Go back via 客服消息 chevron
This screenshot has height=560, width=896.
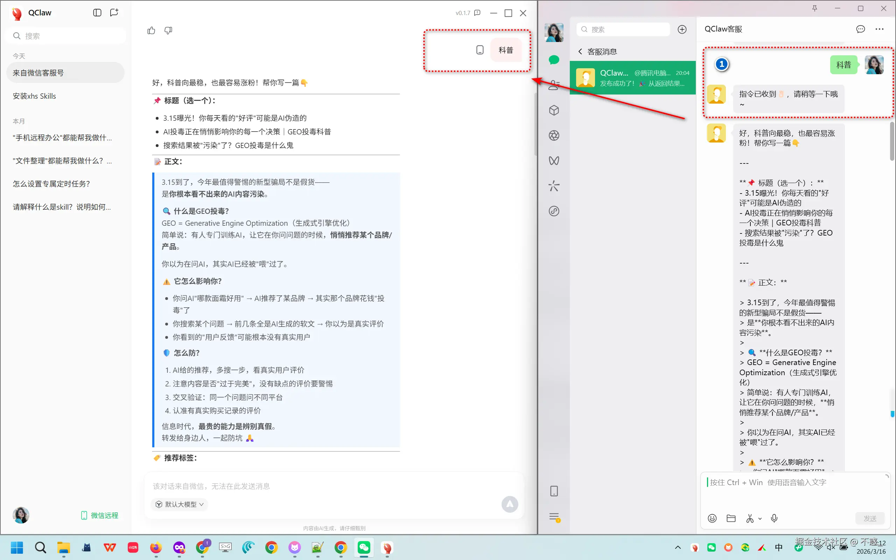[580, 51]
